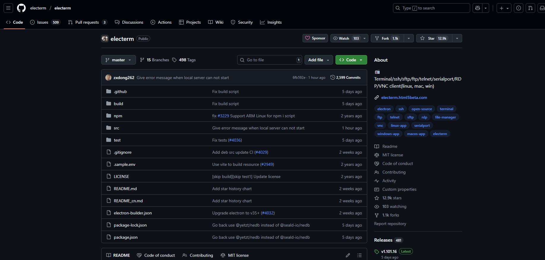Open the Actions tab
Viewport: 545px width, 260px height.
pos(161,22)
